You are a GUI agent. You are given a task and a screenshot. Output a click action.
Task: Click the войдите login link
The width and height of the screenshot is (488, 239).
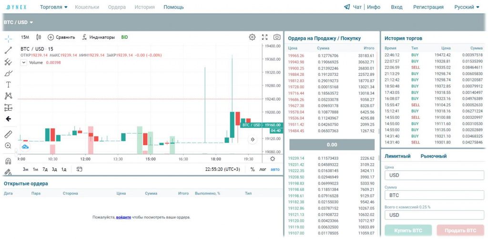123,218
